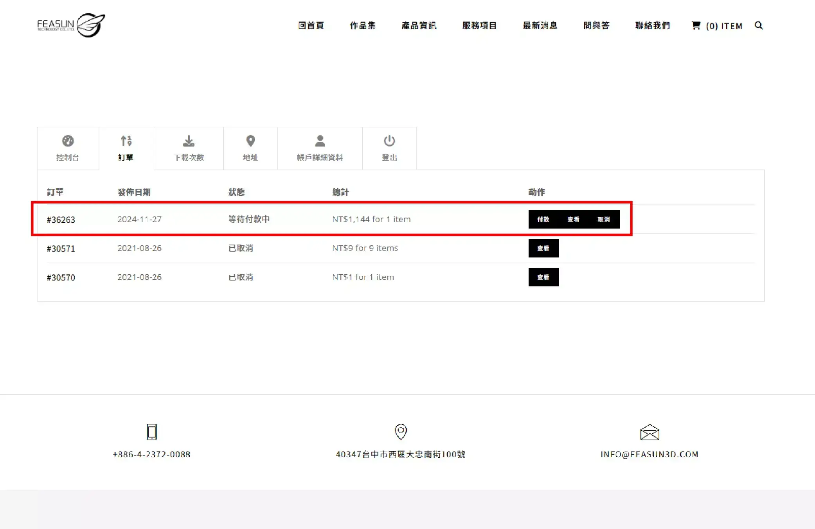Select the 登出 tab label

click(x=389, y=157)
